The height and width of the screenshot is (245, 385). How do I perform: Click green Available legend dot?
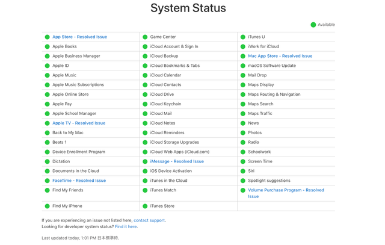coord(313,25)
